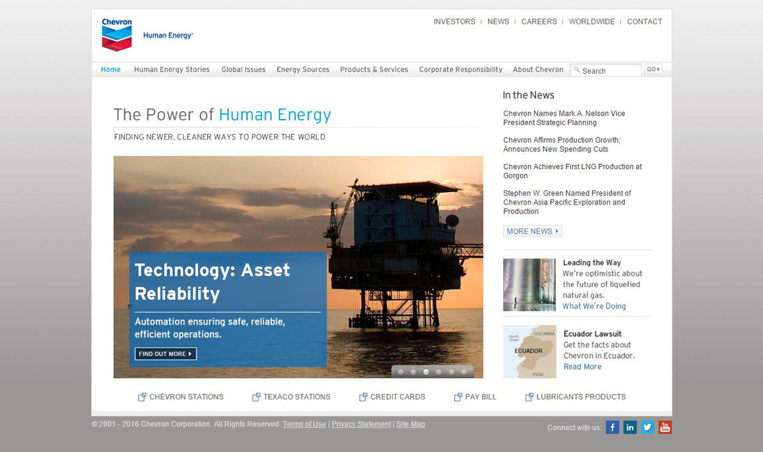Open the Pay Bill link
This screenshot has height=452, width=763.
pos(481,397)
